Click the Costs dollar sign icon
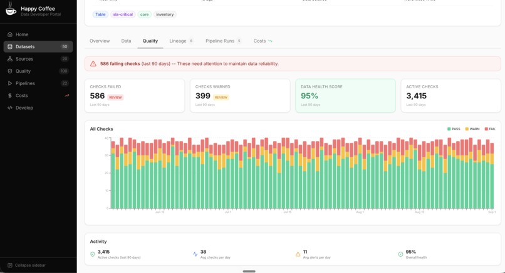 point(10,96)
